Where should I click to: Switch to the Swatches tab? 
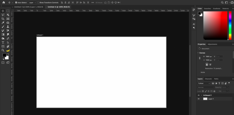click(x=207, y=9)
